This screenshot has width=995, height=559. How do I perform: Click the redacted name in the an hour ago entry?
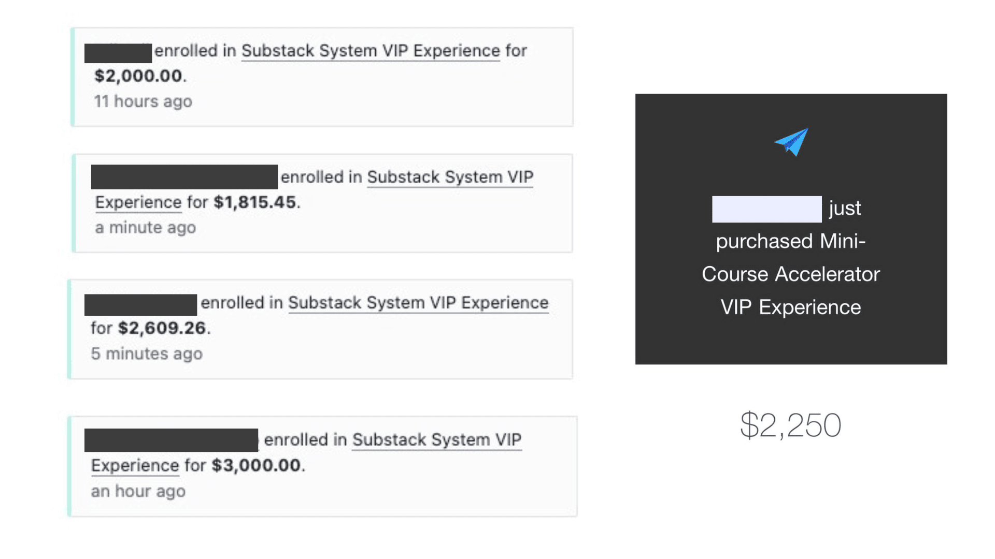tap(171, 440)
